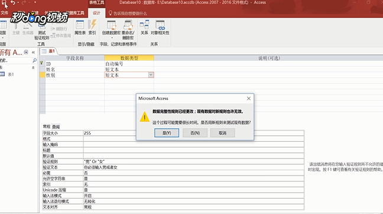Click the 短文本 data type of 姓名

click(129, 69)
